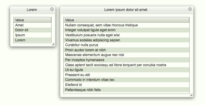The image size is (205, 105).
Task: Select the Class aptent taciti sociosqu row
Action: [x=126, y=65]
